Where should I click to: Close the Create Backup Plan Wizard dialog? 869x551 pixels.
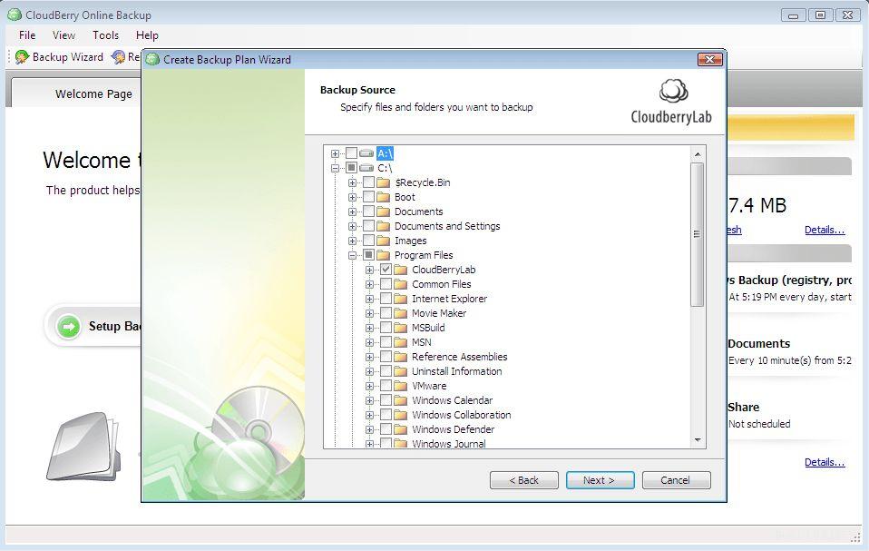(708, 59)
